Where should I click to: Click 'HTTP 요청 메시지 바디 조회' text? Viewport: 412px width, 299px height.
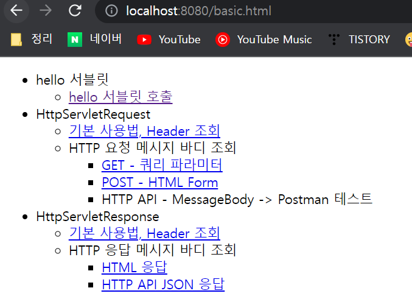point(153,148)
